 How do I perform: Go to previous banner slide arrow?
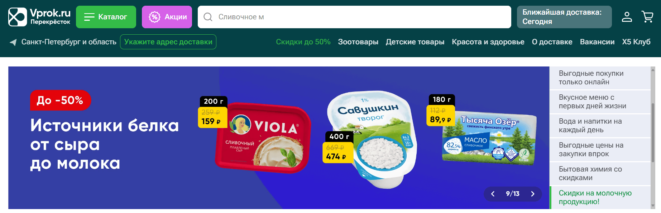[x=493, y=194]
